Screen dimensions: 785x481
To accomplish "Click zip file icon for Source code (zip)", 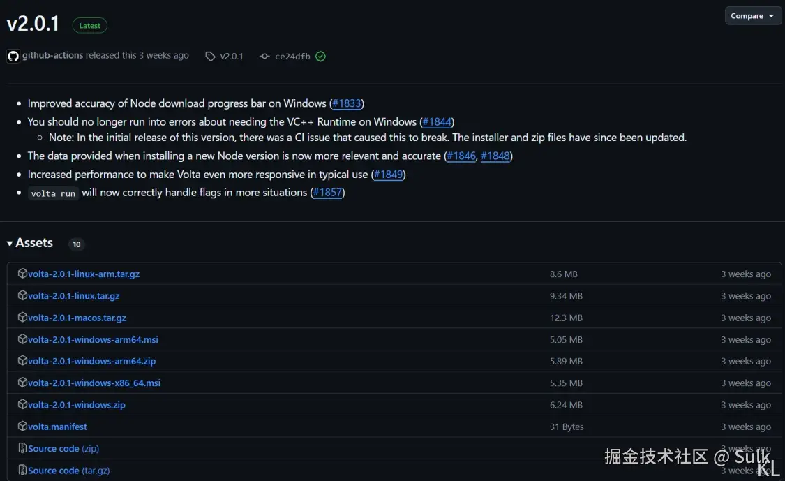I will click(x=22, y=447).
